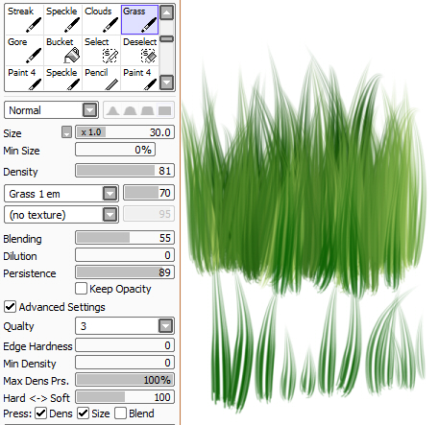Toggle the Press Size checkbox

click(84, 413)
